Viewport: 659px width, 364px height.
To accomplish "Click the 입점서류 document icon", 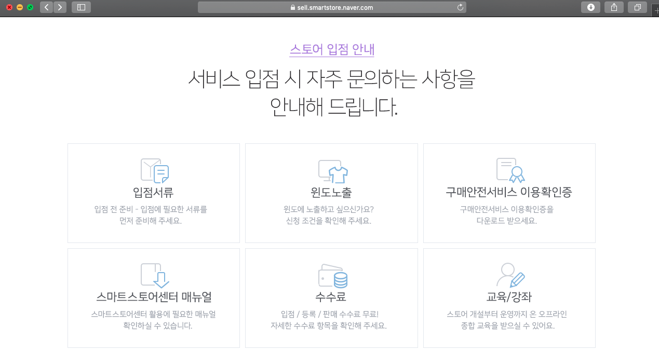I will [x=155, y=171].
